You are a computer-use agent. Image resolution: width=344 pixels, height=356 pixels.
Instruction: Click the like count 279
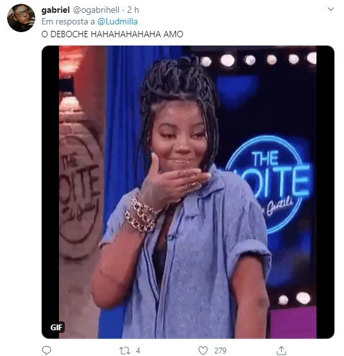tap(220, 351)
